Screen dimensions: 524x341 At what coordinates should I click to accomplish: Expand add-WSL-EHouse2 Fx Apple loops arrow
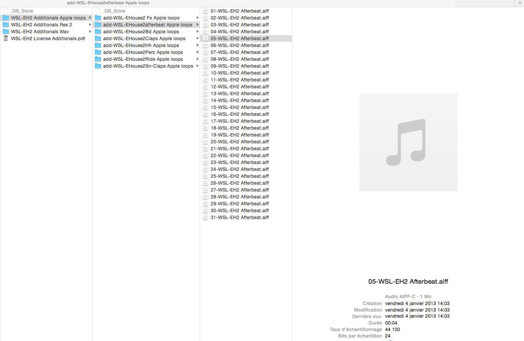tap(198, 18)
